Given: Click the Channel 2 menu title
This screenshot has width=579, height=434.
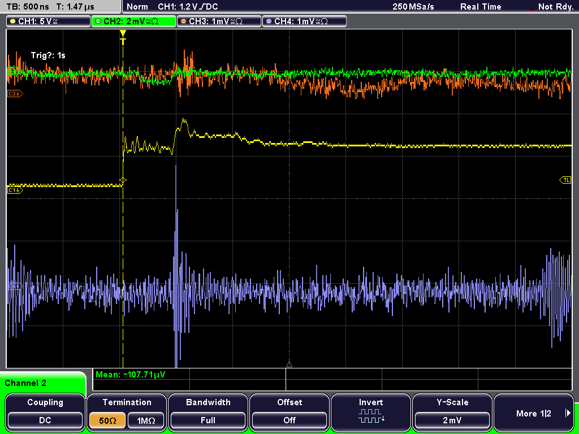Looking at the screenshot, I should click(x=25, y=383).
